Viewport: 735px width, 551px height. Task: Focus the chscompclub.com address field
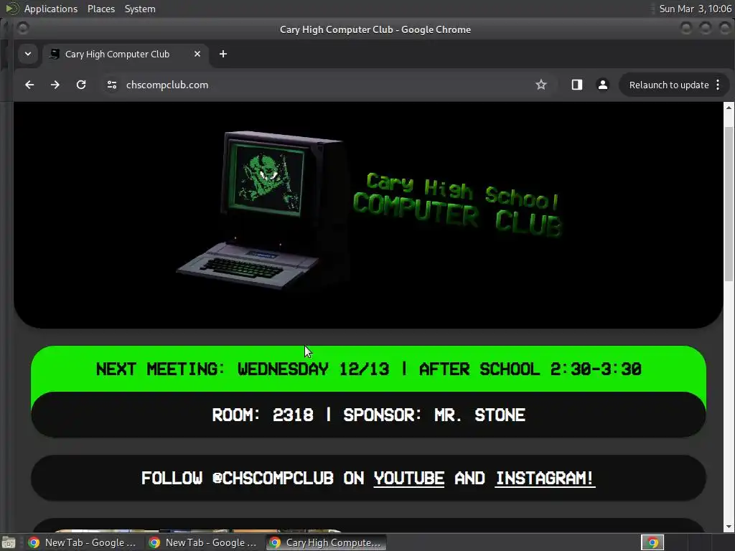(x=324, y=85)
